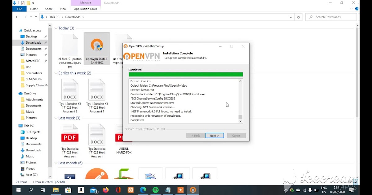This screenshot has height=195, width=372.
Task: Open Materi ERP in Quick access
Action: [33, 61]
